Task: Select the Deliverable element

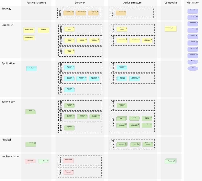Action: pos(30,162)
